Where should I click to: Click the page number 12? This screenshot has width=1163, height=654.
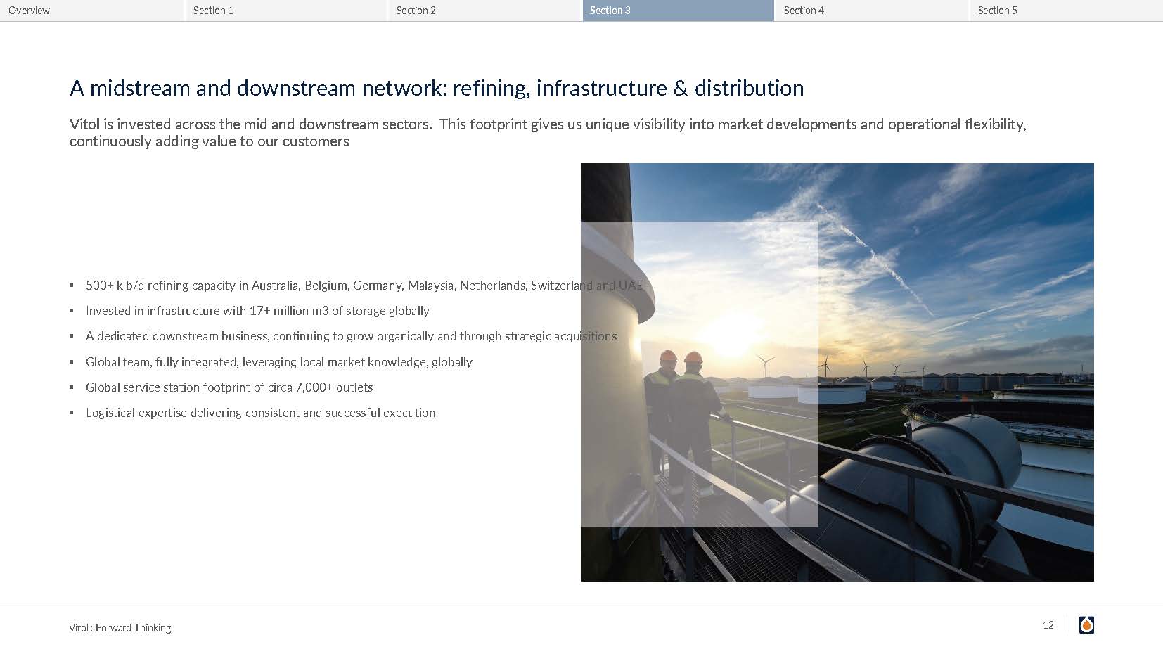pos(1048,625)
